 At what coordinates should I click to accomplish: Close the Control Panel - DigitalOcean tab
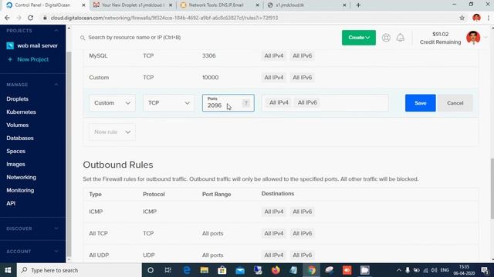tap(83, 5)
